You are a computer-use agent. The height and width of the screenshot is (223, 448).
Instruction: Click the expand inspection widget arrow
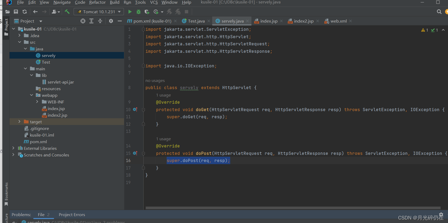(443, 30)
